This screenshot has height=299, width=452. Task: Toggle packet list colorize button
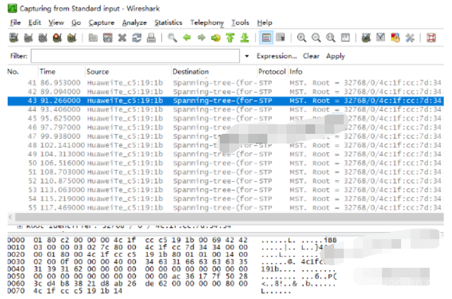click(x=266, y=38)
